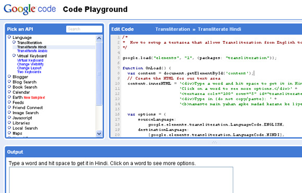Viewport: 302px width, 193px height.
Task: Open Transliterate Arabic sample
Action: (x=32, y=51)
